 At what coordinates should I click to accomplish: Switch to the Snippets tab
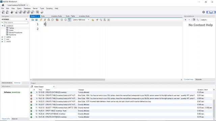click(198, 79)
